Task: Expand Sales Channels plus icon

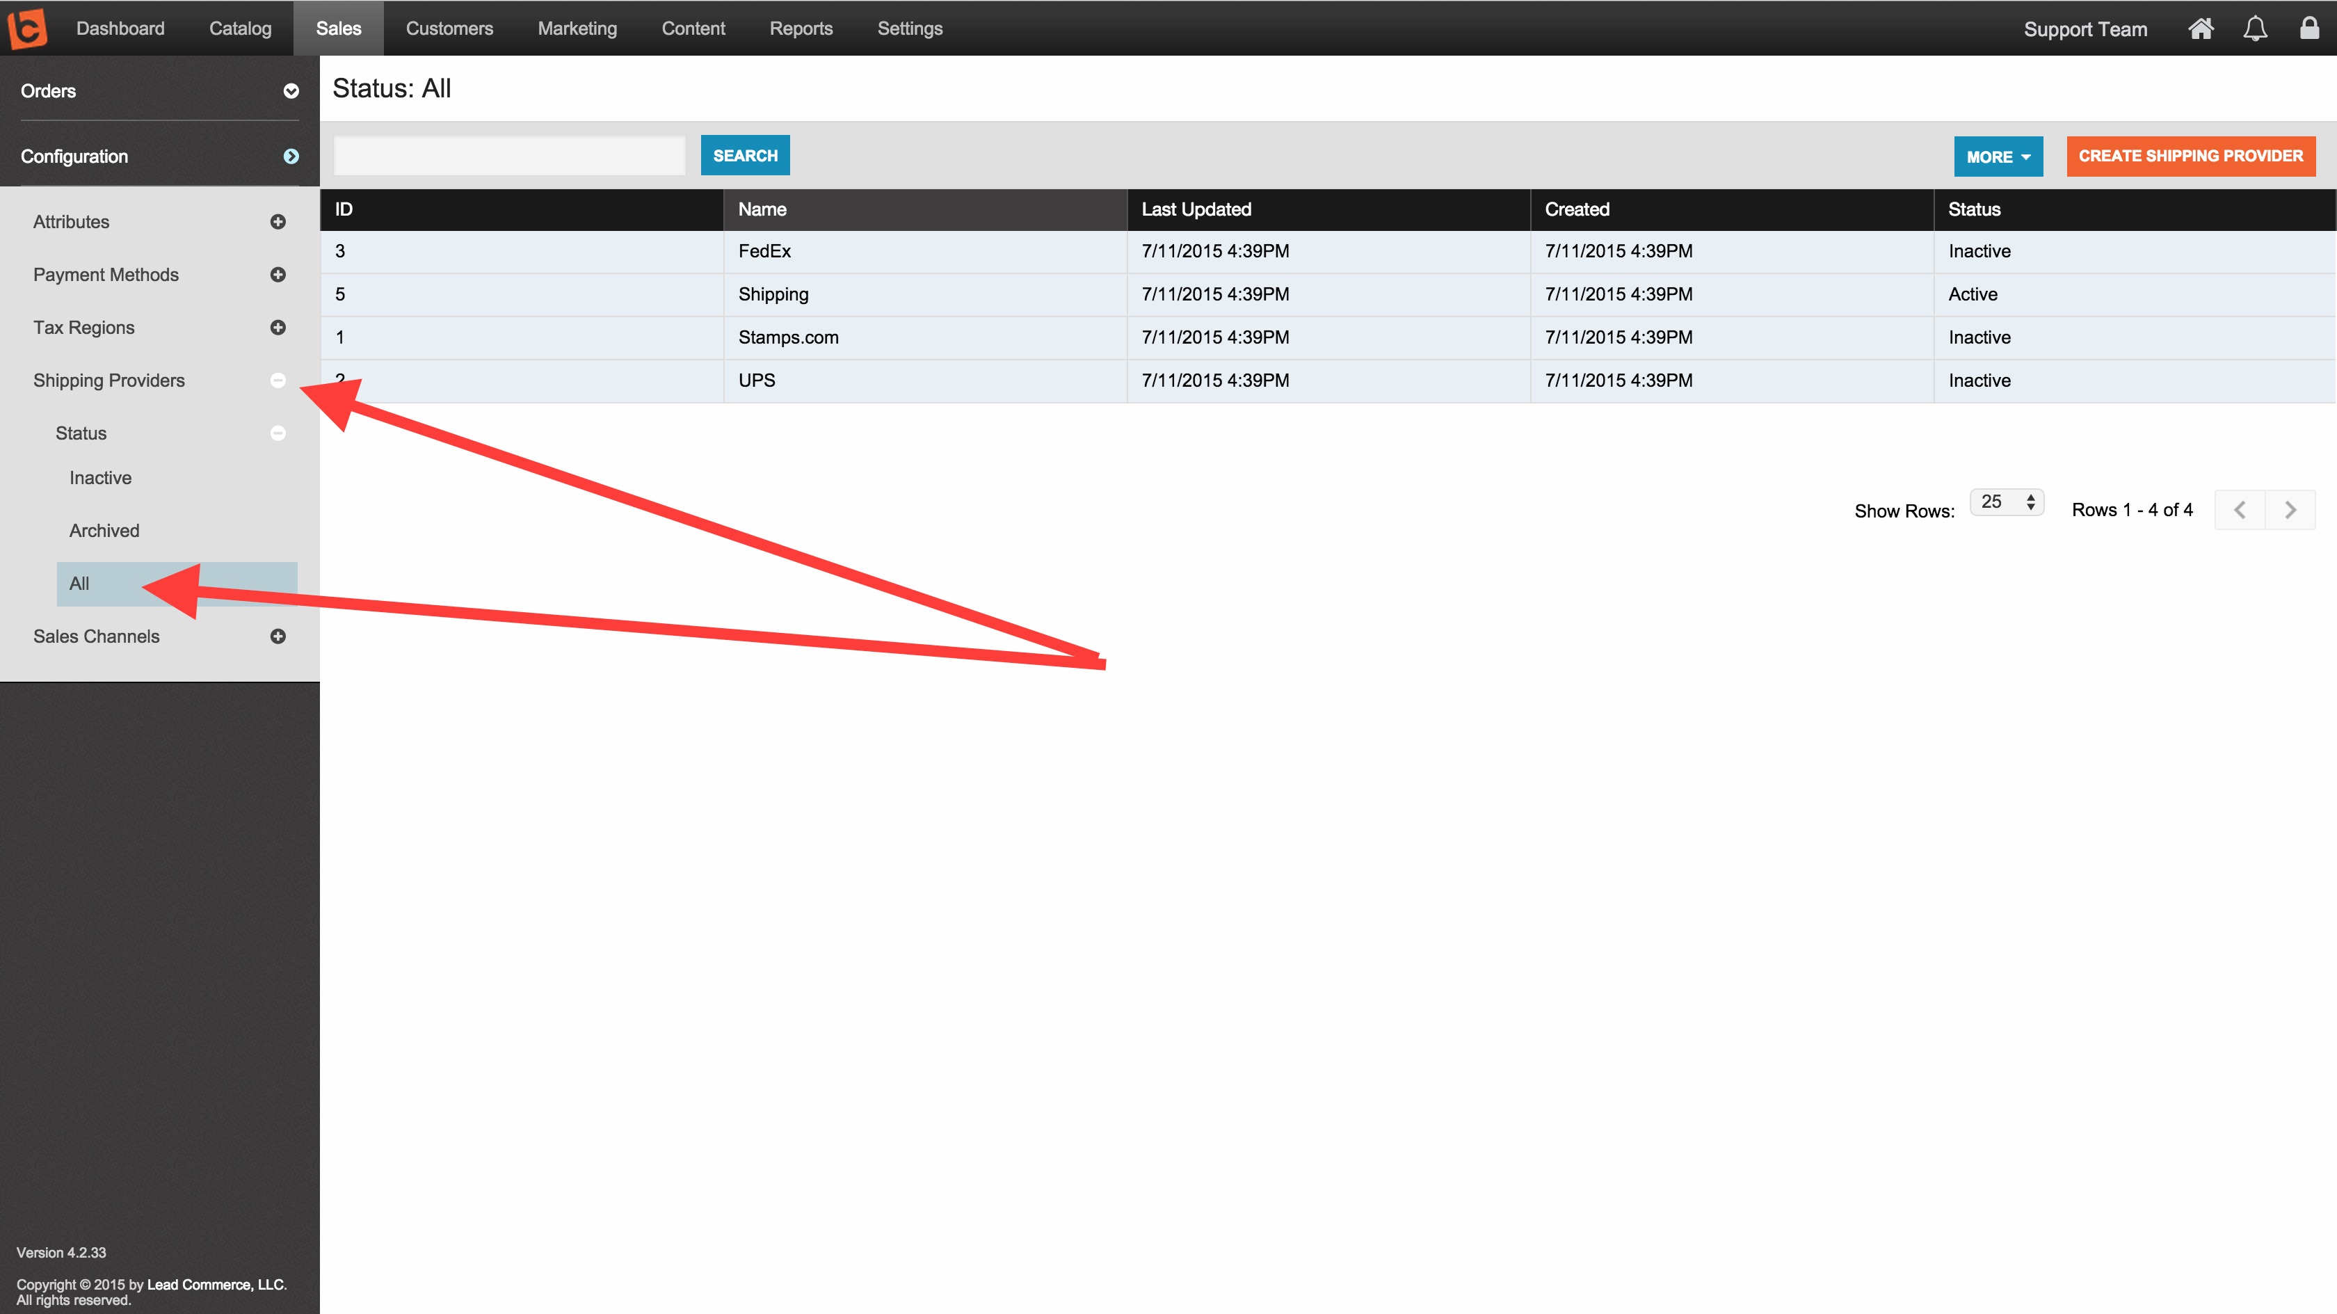Action: pyautogui.click(x=278, y=636)
